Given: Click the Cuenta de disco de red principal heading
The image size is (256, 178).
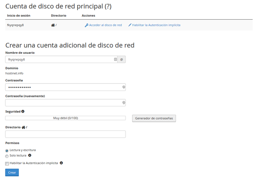Looking at the screenshot, I should (58, 7).
